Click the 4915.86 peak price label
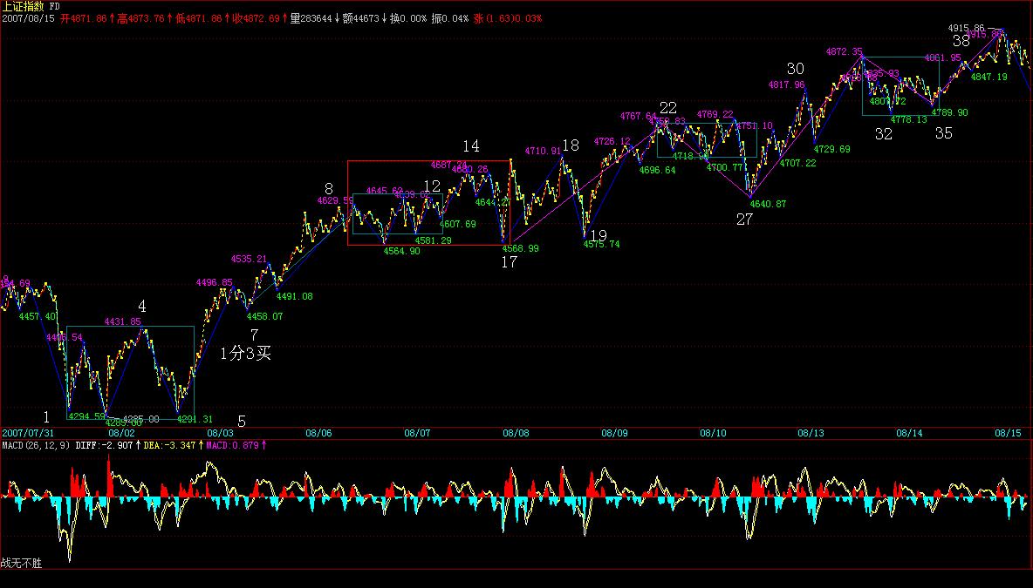The height and width of the screenshot is (588, 1033). (x=966, y=28)
